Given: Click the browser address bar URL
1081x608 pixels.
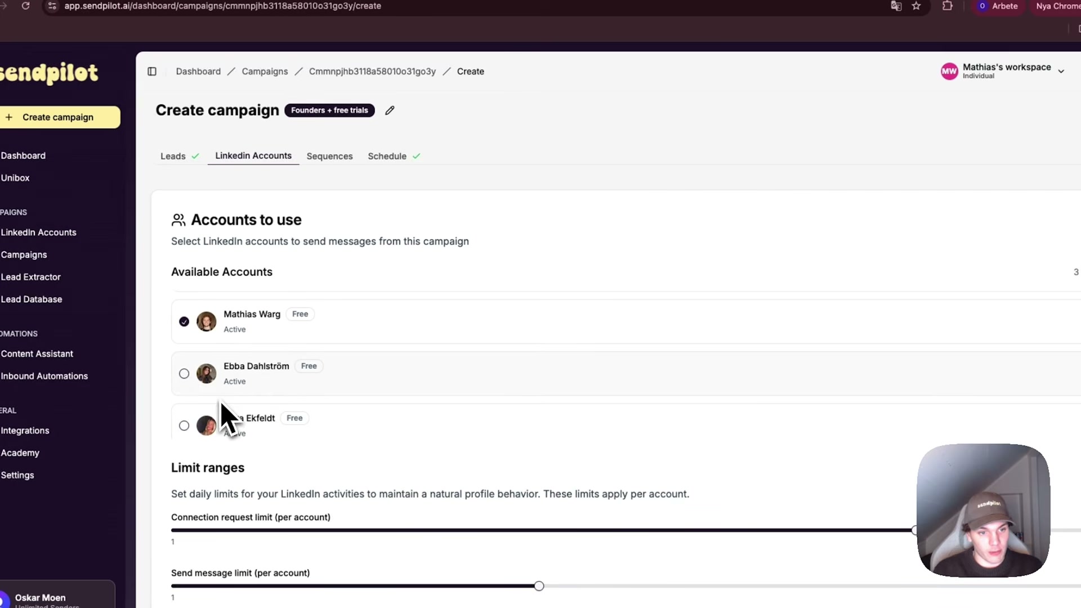Looking at the screenshot, I should (222, 6).
